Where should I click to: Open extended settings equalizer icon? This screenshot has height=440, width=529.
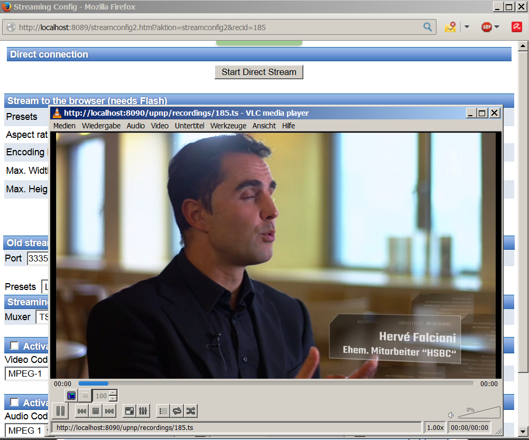143,410
